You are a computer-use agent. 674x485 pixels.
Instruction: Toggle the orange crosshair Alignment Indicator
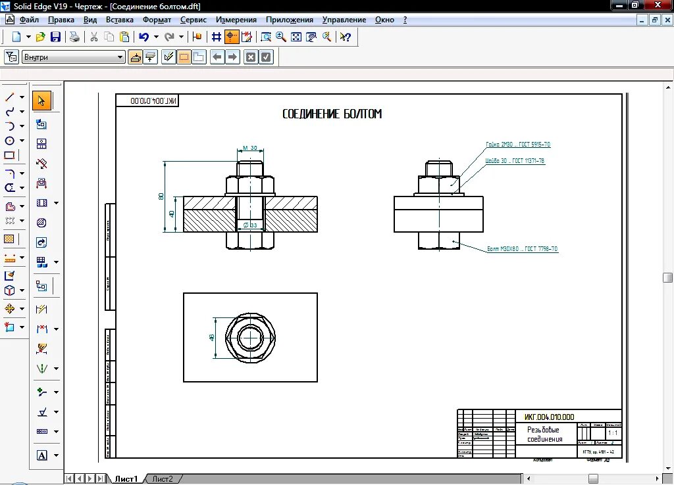pos(232,37)
